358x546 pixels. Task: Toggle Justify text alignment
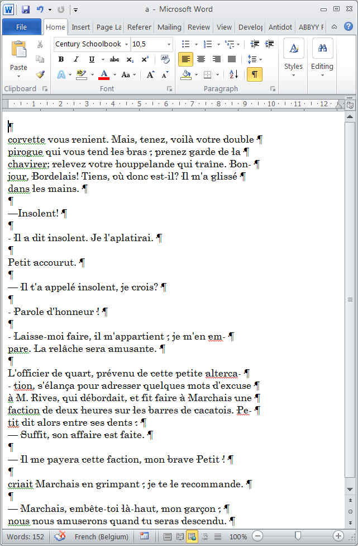tap(231, 59)
